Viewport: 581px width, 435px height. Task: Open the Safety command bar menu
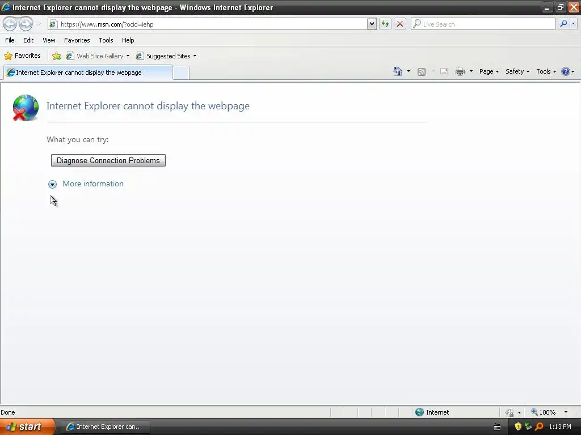[517, 71]
